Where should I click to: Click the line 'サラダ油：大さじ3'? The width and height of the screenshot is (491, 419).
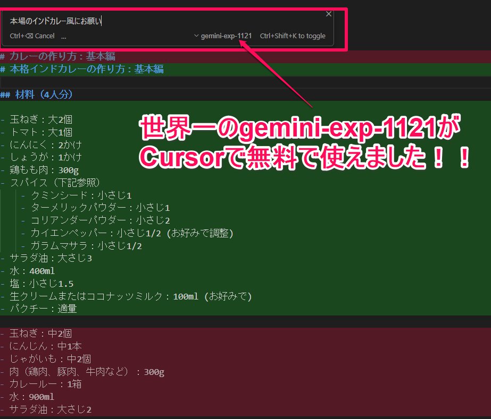(51, 258)
